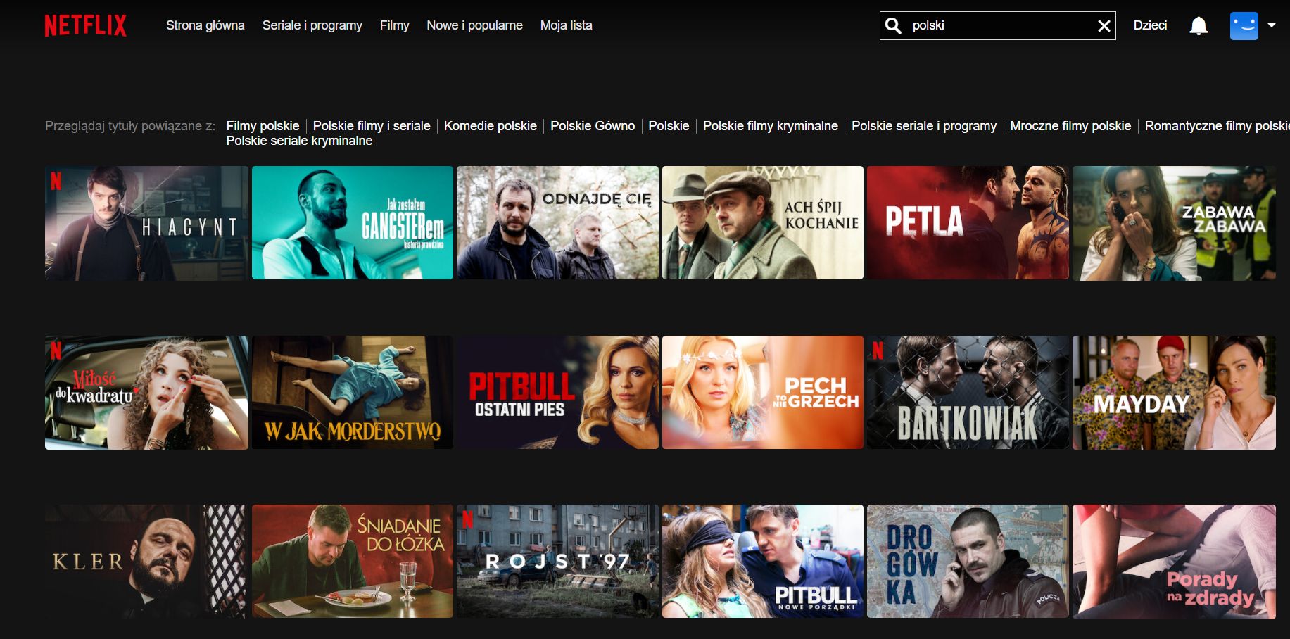Open Pech to nie grzech thumbnail
1290x639 pixels.
pos(763,393)
